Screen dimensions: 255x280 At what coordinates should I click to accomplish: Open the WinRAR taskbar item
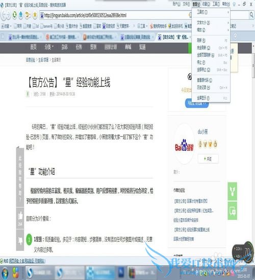141,272
